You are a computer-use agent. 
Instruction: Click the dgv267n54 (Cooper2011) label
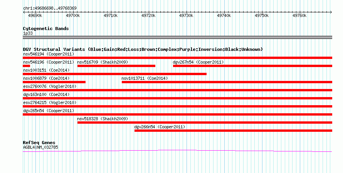pyautogui.click(x=198, y=62)
